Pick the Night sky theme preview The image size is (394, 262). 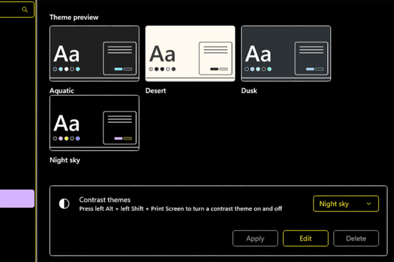coord(94,123)
